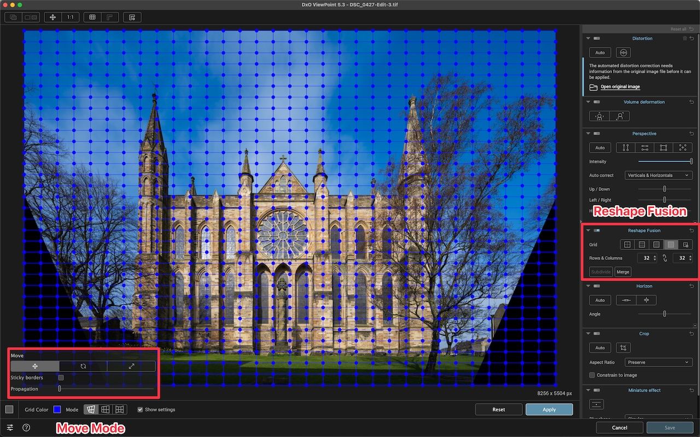Select the Rotate sub-mode button

click(x=83, y=366)
